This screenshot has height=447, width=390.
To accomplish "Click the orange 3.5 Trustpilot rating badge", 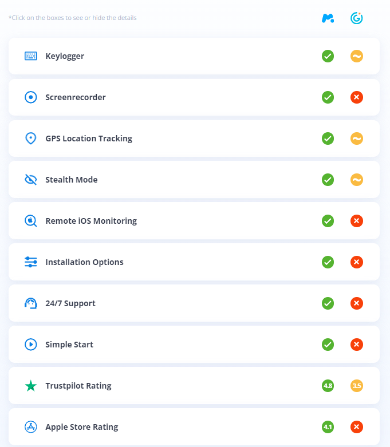I will (357, 386).
